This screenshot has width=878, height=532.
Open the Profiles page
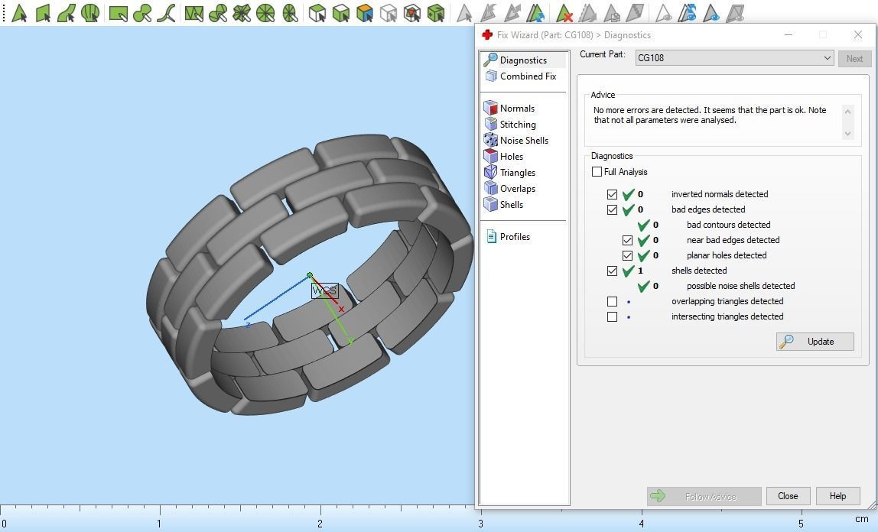coord(508,237)
